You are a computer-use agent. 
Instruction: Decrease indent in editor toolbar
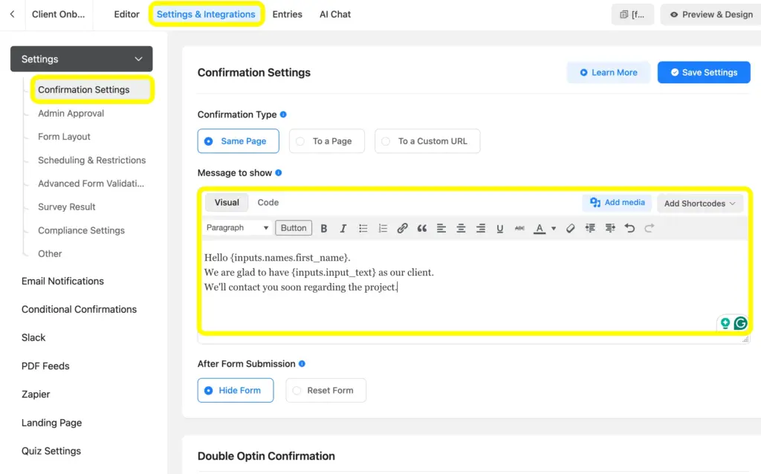(590, 228)
